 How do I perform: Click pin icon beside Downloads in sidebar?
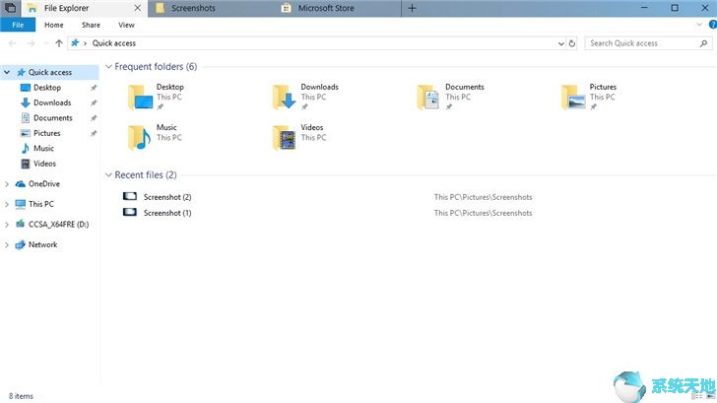click(x=94, y=102)
